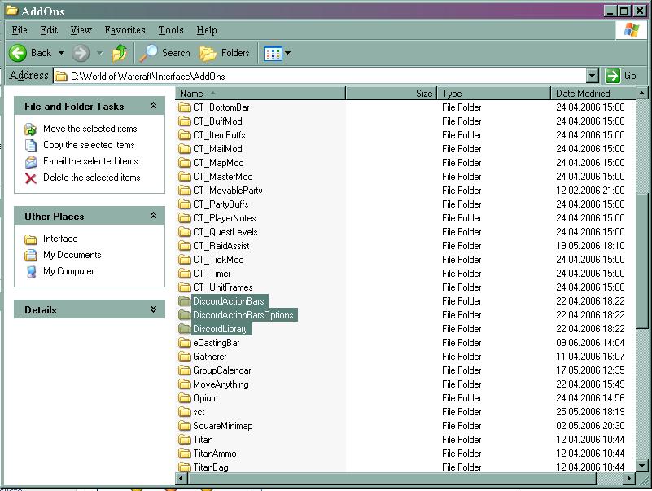Open the Help menu
This screenshot has height=491, width=652.
[x=207, y=30]
